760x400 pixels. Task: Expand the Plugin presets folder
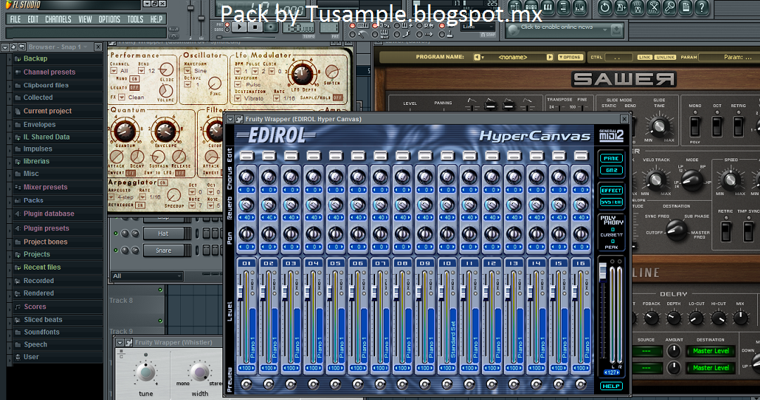click(x=46, y=228)
